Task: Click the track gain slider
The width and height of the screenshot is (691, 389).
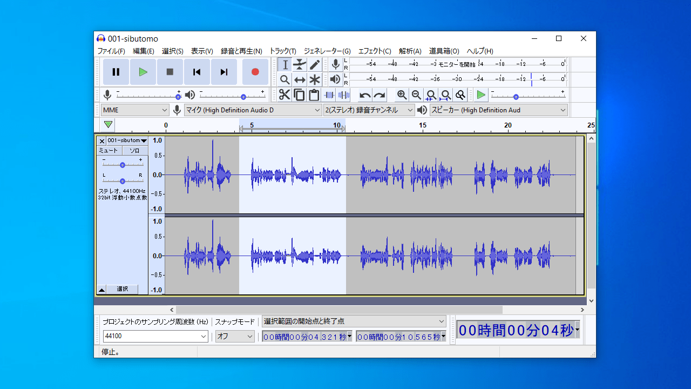Action: pyautogui.click(x=123, y=164)
